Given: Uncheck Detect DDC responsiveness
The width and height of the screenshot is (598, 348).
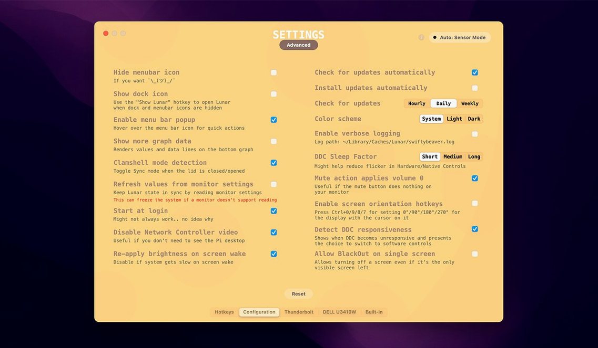Looking at the screenshot, I should point(475,229).
